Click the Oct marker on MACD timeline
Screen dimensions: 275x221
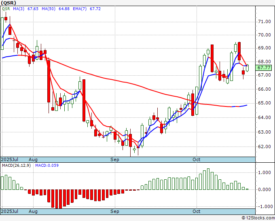(197, 211)
